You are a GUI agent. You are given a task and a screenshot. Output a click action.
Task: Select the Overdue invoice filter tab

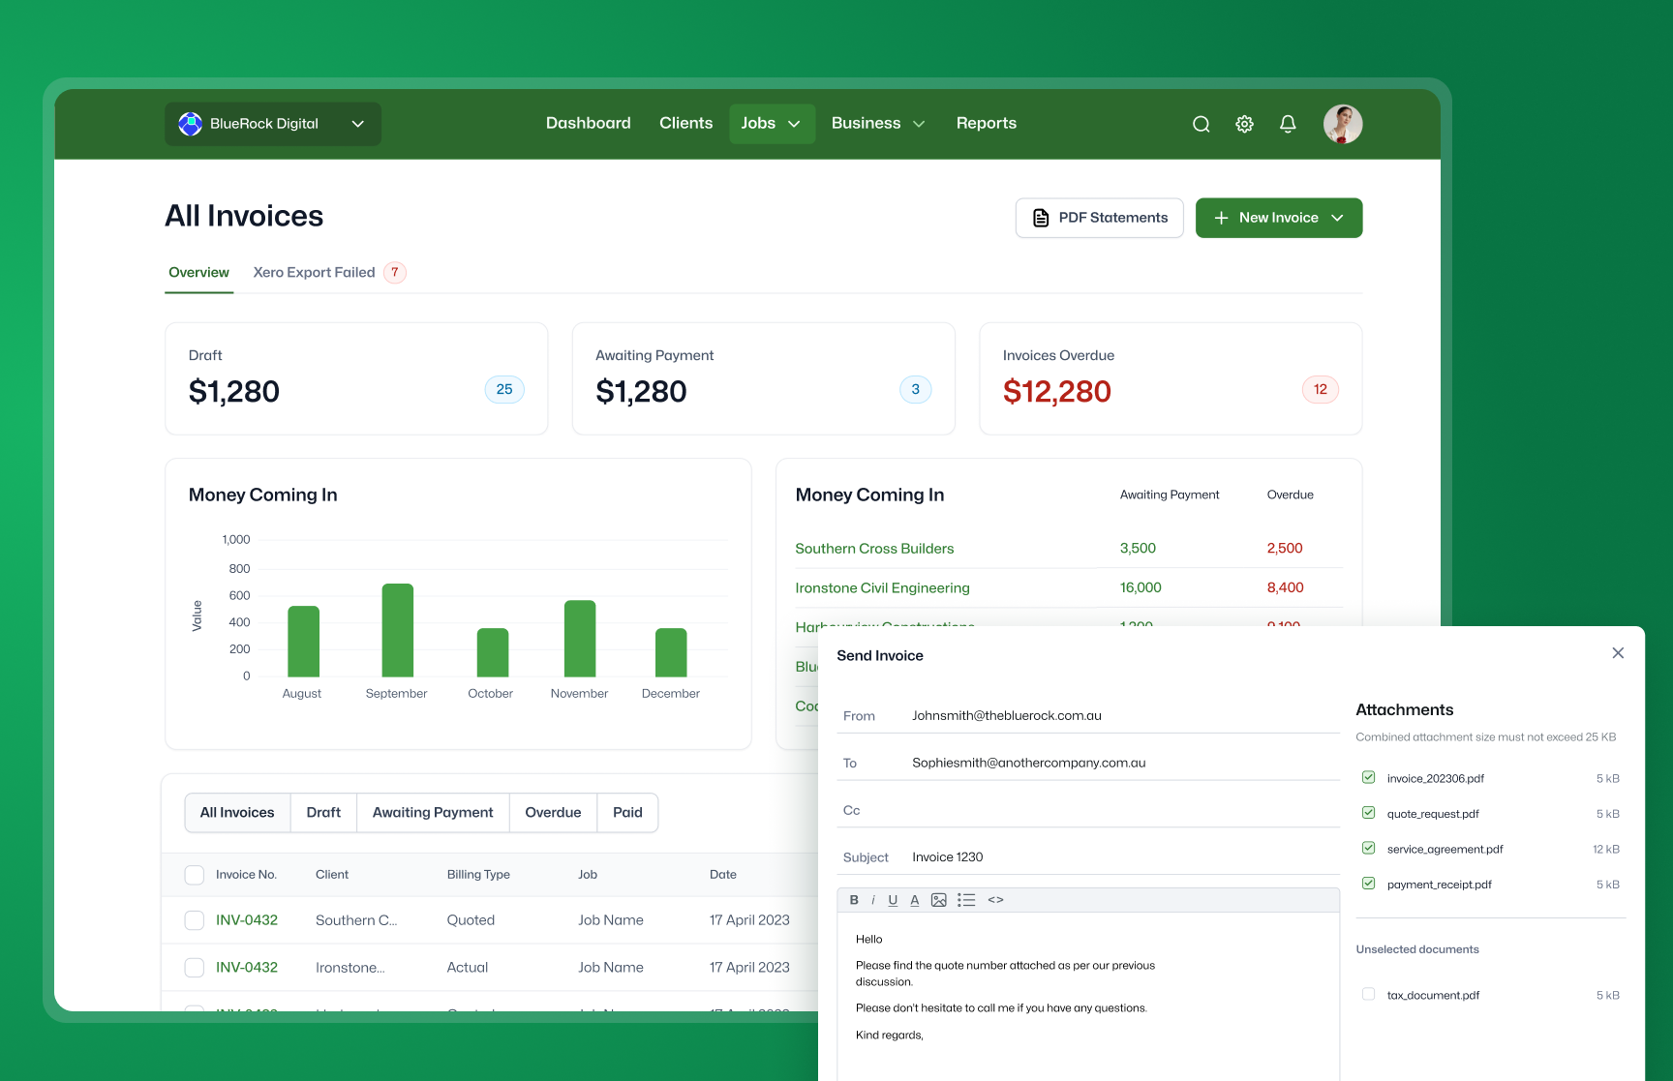click(553, 812)
